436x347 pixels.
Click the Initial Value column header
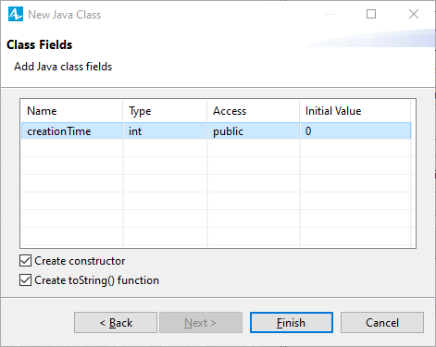355,111
